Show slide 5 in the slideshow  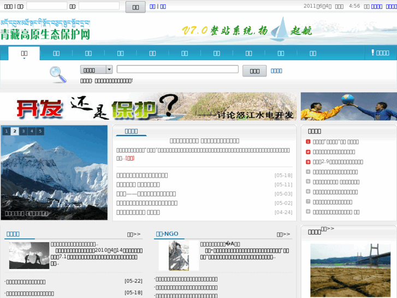click(x=40, y=131)
